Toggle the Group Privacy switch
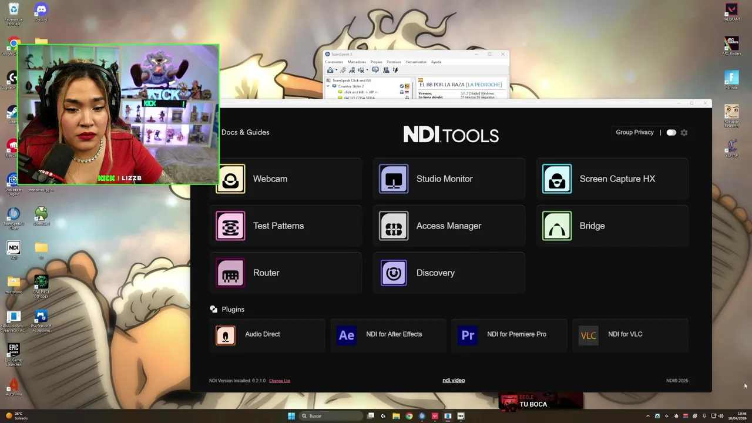This screenshot has width=752, height=423. (671, 133)
